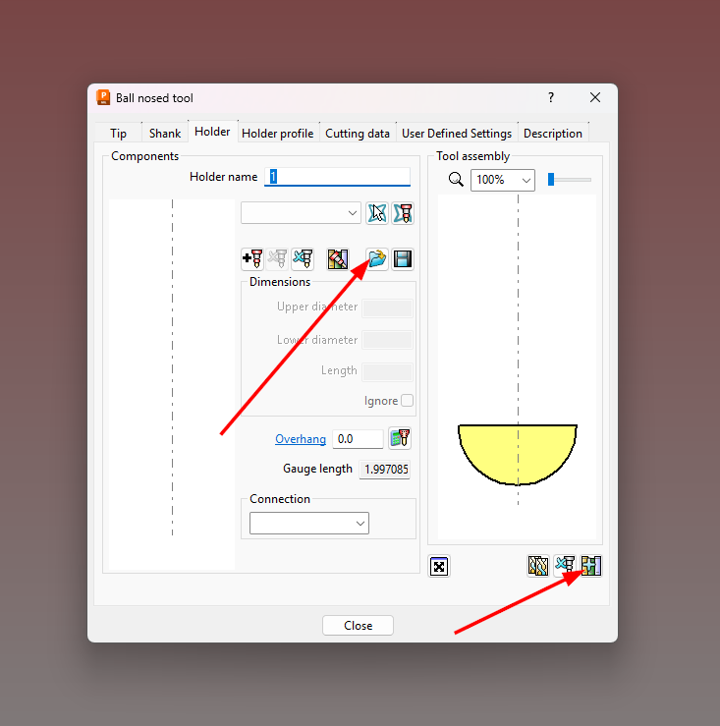The height and width of the screenshot is (726, 720).
Task: Click the fit-to-view icon under Tool assembly
Action: [439, 566]
